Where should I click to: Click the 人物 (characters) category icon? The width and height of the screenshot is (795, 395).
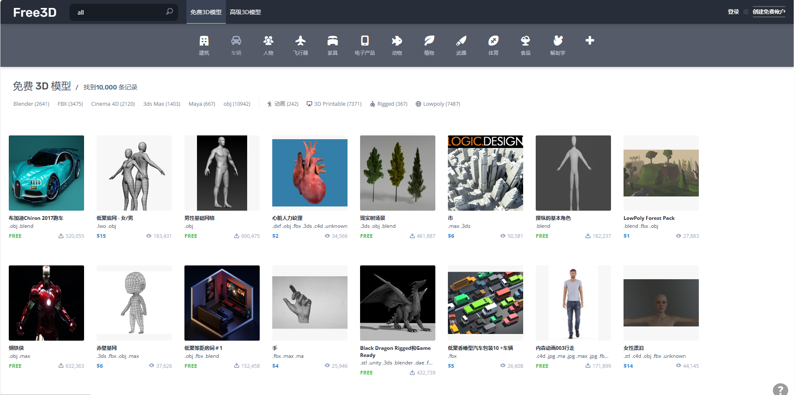click(x=268, y=45)
